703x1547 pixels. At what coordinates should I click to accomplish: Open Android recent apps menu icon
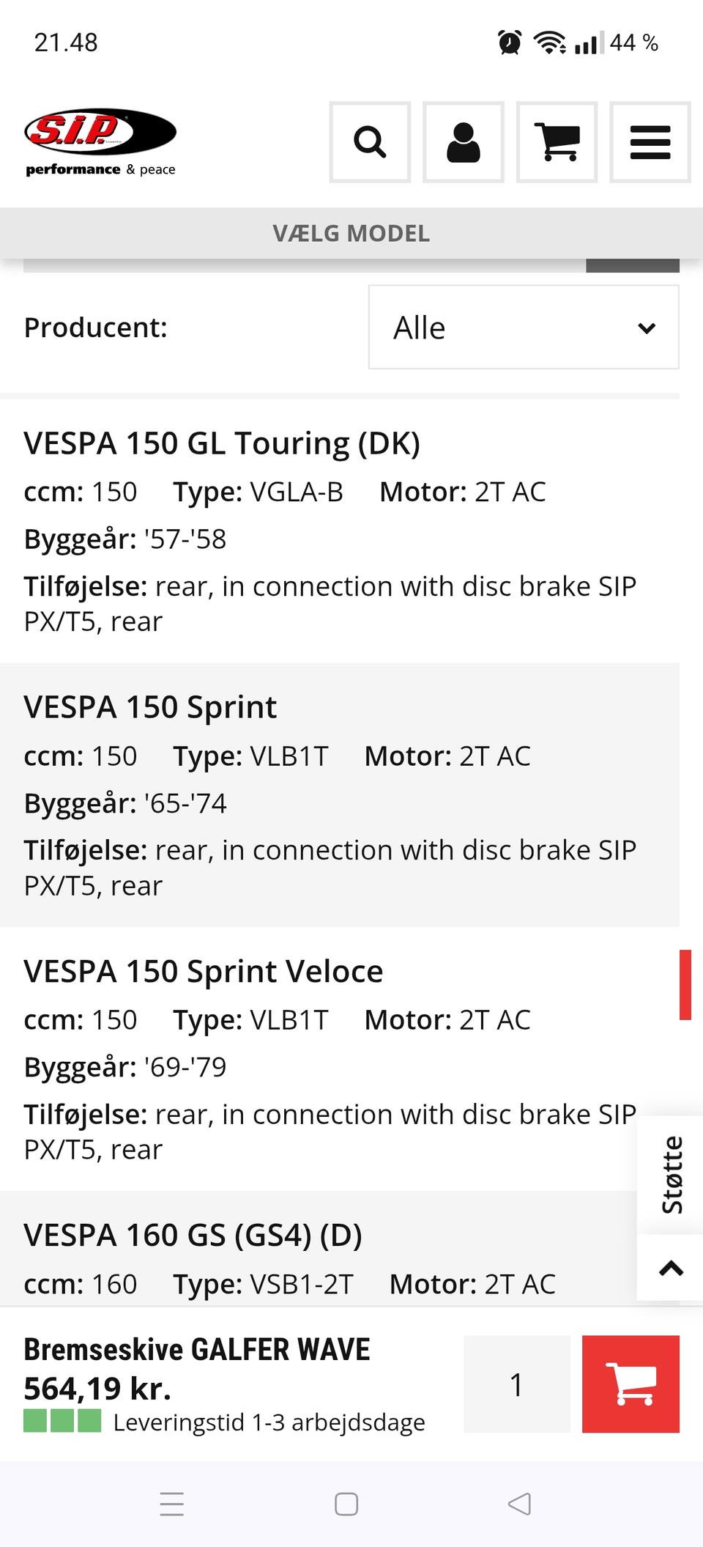(172, 1504)
